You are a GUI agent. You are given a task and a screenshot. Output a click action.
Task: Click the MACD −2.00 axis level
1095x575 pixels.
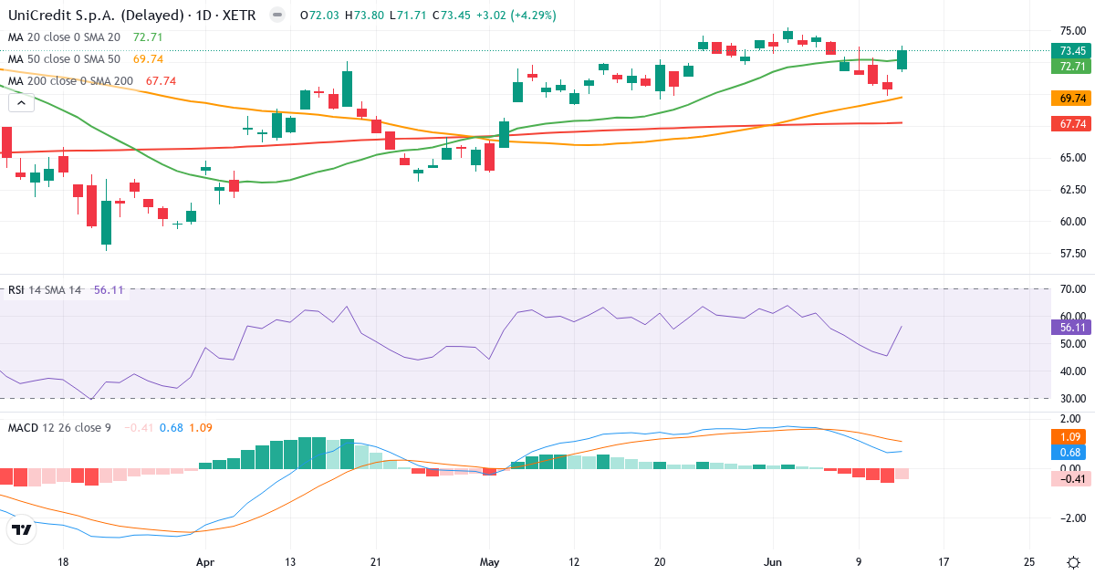1072,518
